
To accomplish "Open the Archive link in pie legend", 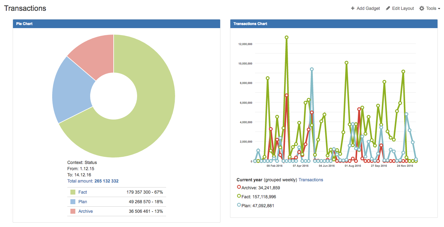I will point(85,211).
